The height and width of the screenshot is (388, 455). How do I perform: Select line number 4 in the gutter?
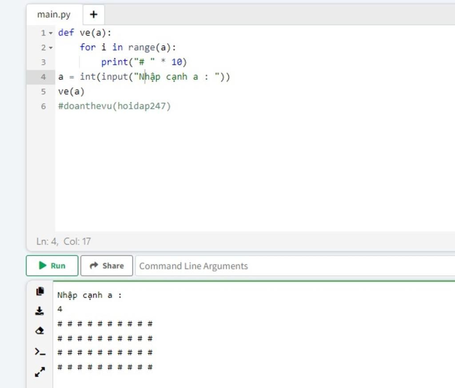point(43,77)
